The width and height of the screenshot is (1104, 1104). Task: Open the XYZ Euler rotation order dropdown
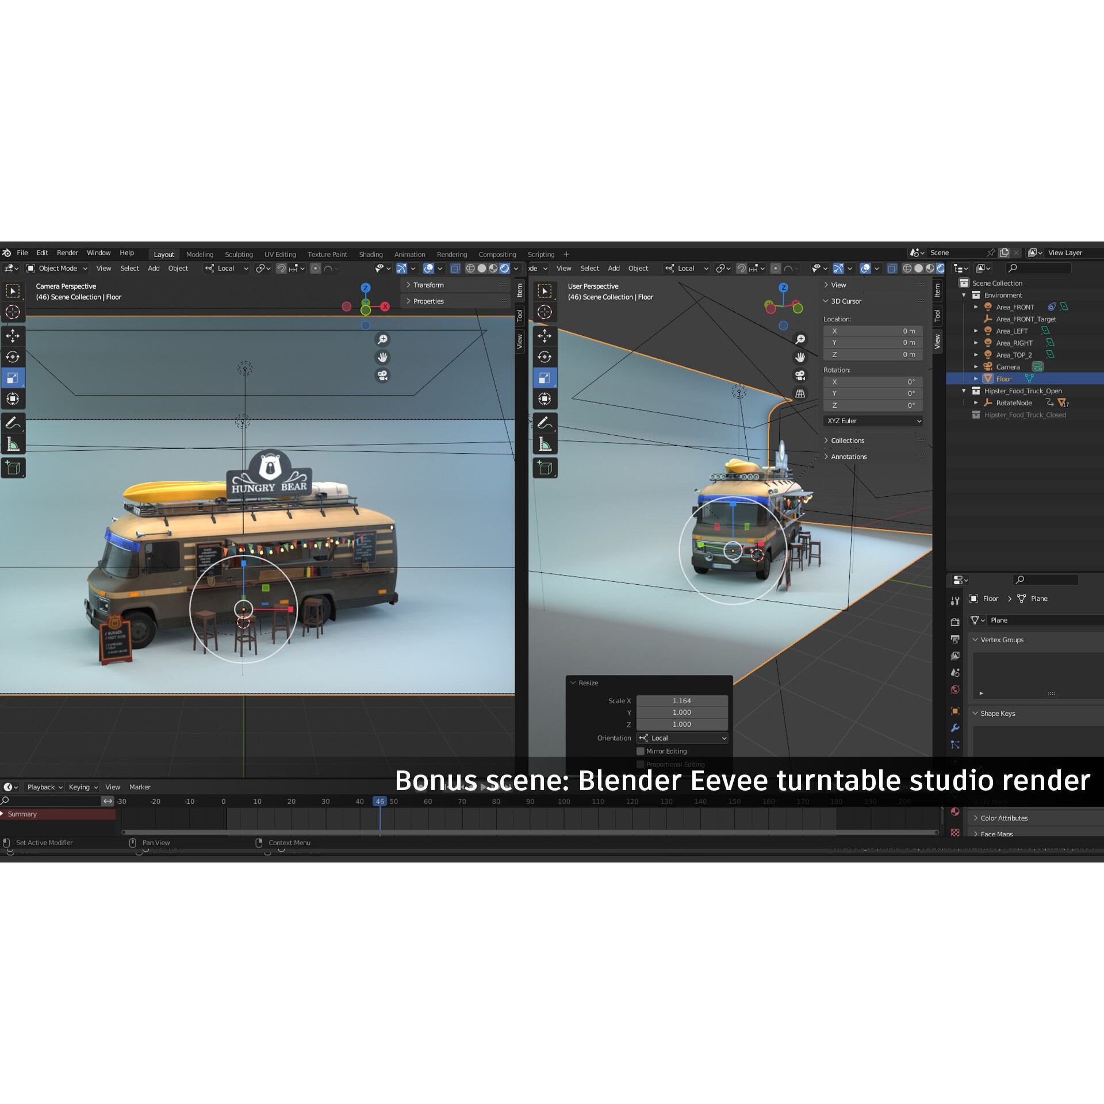(x=873, y=420)
